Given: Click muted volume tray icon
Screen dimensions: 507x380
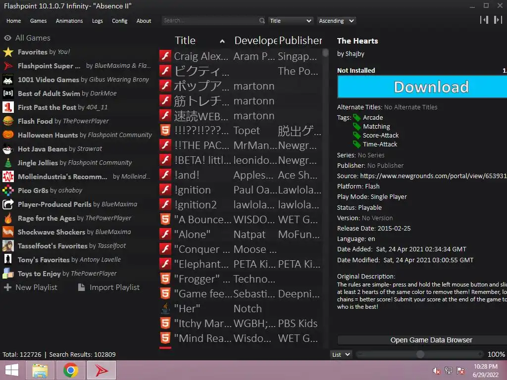Looking at the screenshot, I should point(437,371).
